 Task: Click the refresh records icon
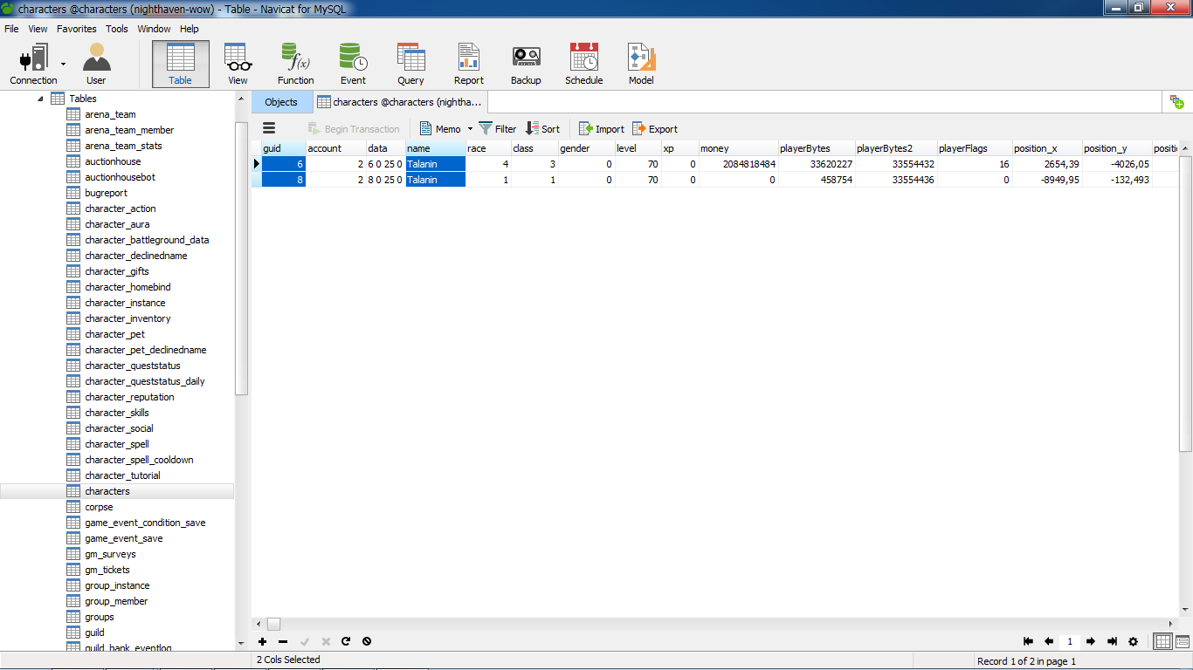pos(346,641)
